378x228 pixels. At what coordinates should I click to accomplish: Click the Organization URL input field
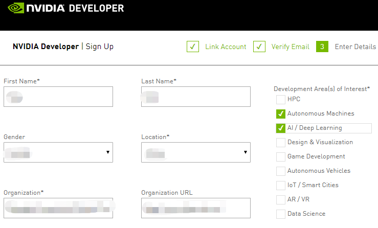196,208
